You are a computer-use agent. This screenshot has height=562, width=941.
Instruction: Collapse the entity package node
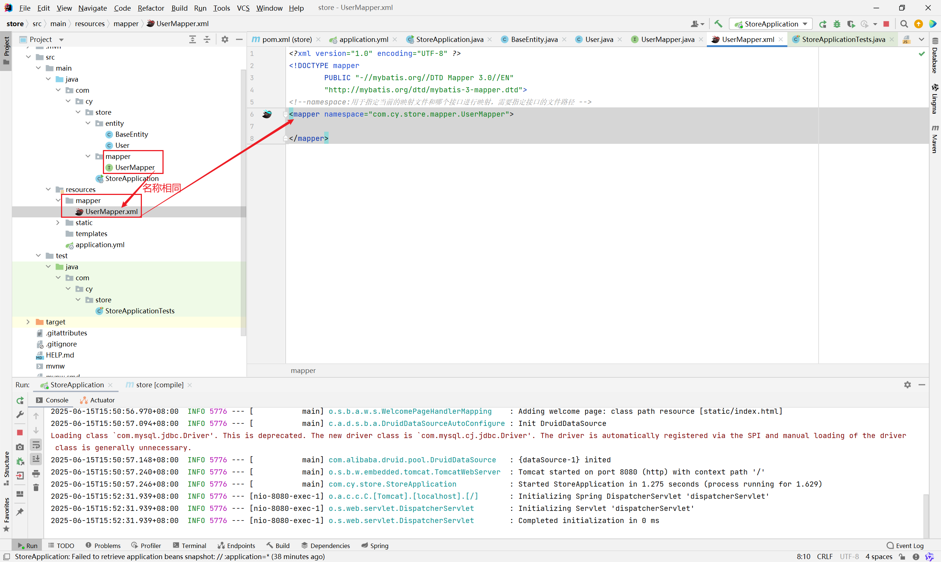coord(88,123)
